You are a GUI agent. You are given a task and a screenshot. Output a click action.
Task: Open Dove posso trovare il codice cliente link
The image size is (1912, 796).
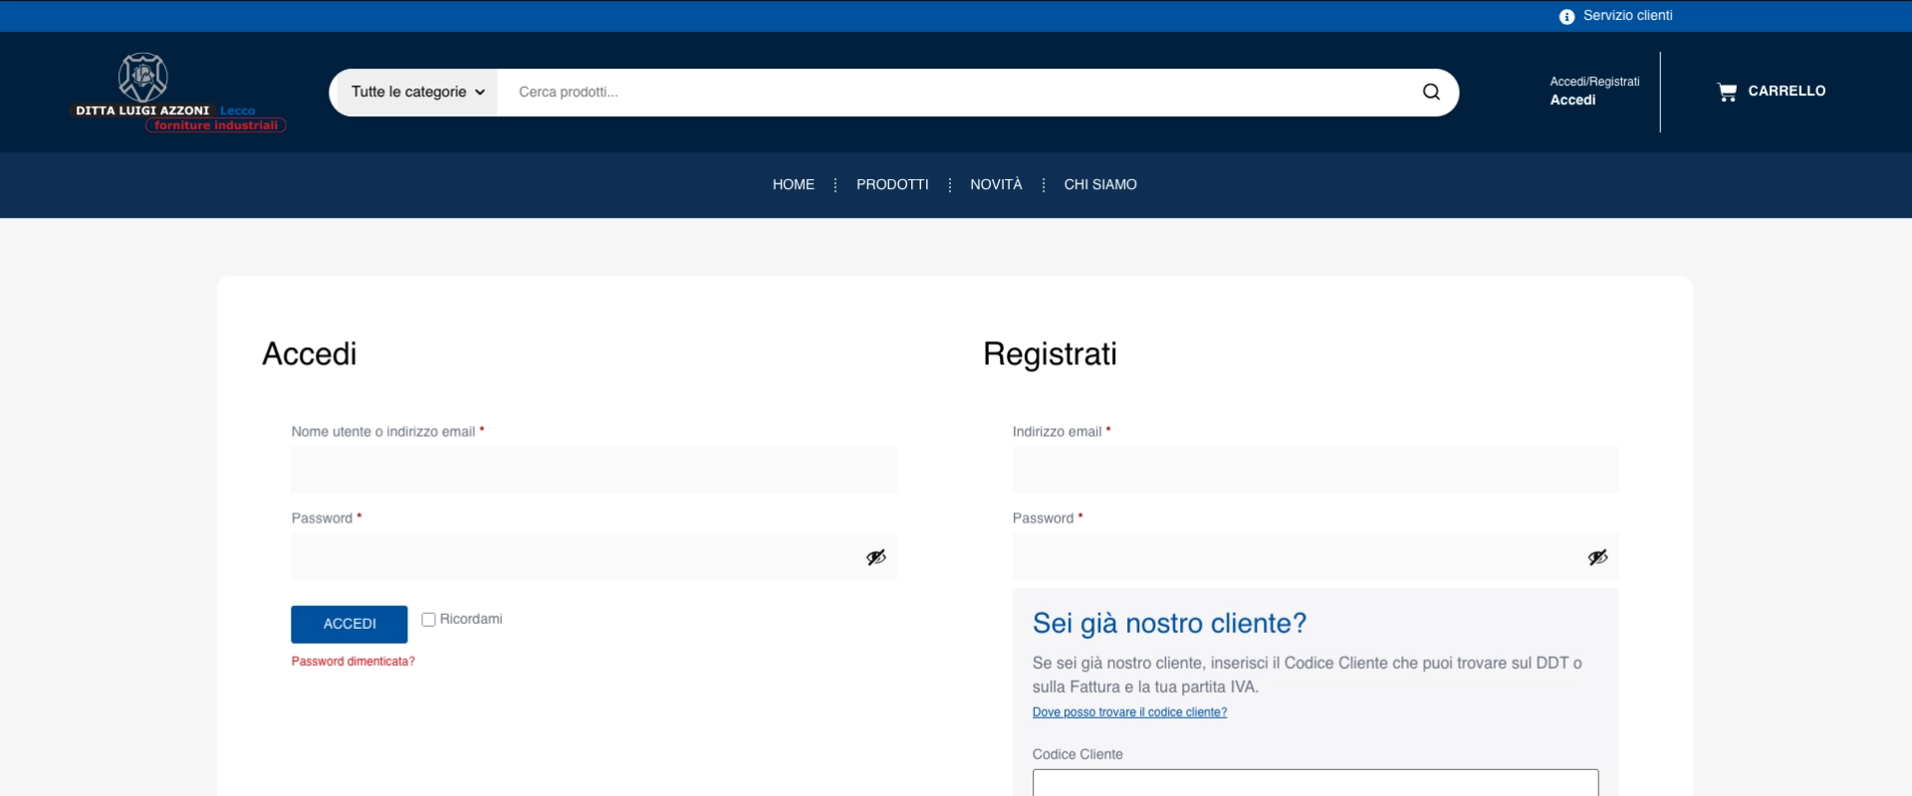(x=1129, y=712)
